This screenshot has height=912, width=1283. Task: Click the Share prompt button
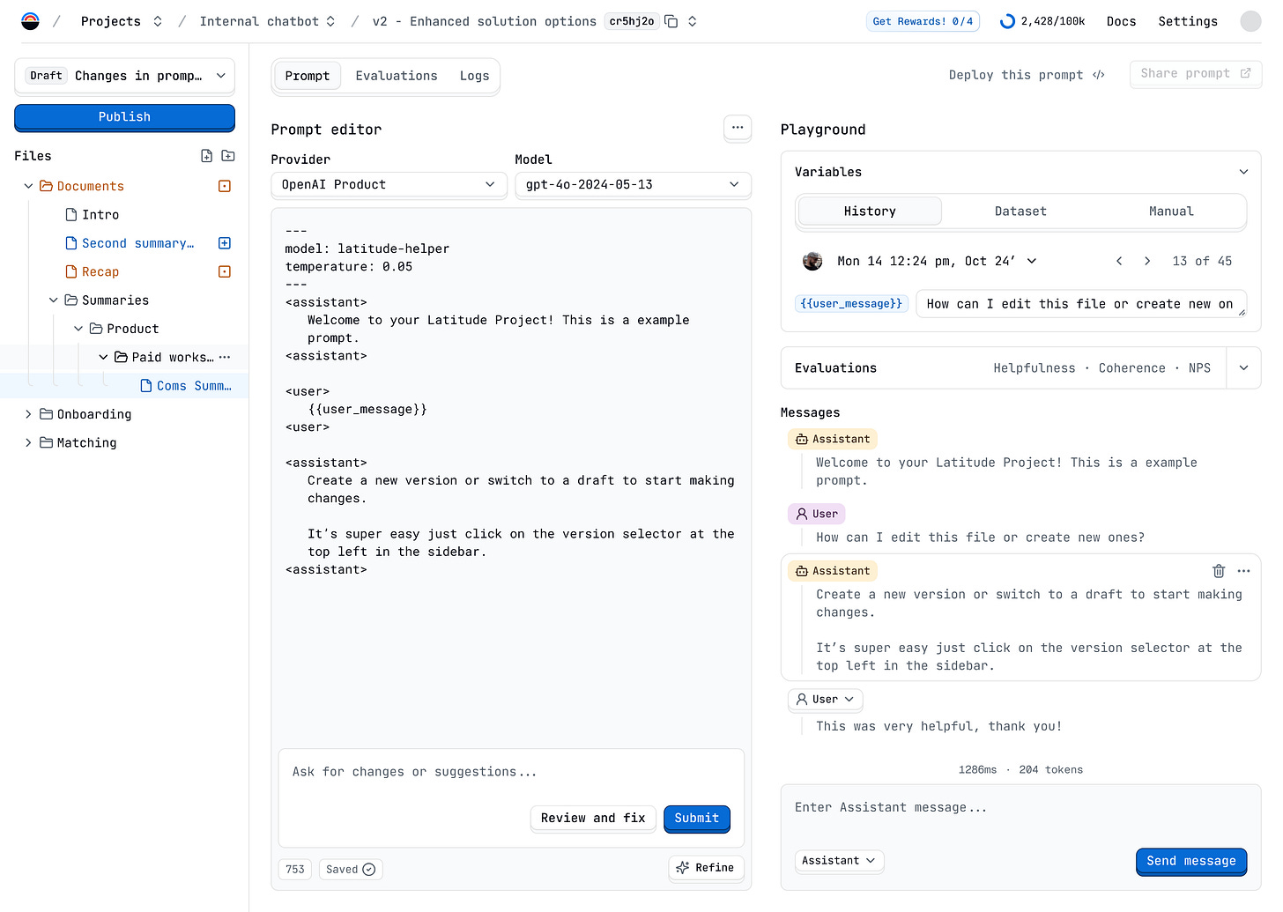click(1195, 74)
